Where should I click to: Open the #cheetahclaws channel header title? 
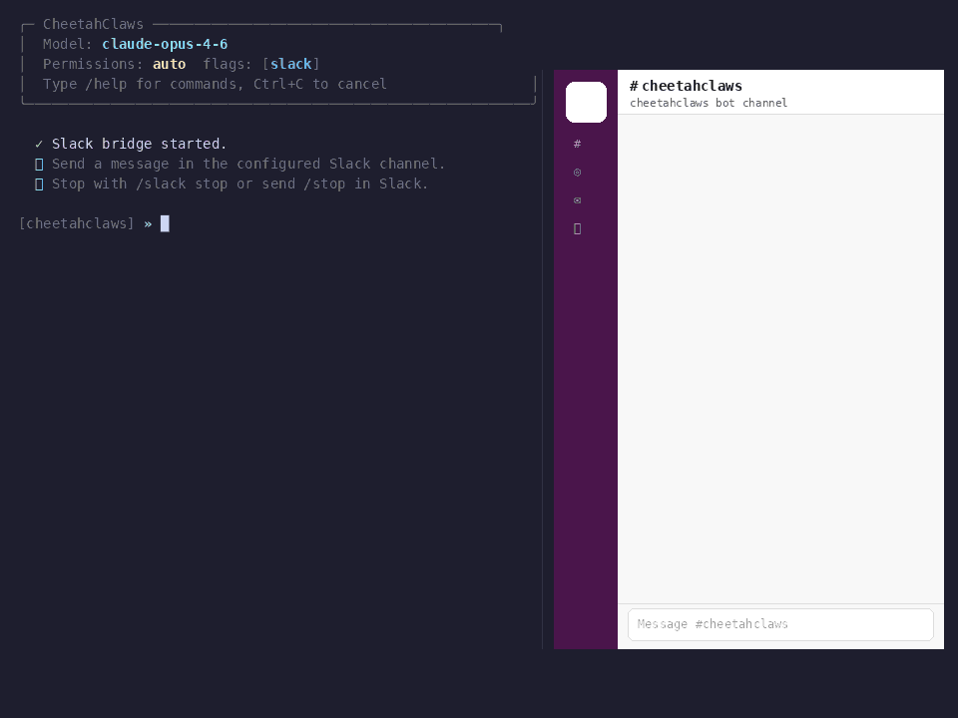[686, 86]
